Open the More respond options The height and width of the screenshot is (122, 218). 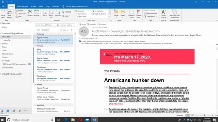66,16
